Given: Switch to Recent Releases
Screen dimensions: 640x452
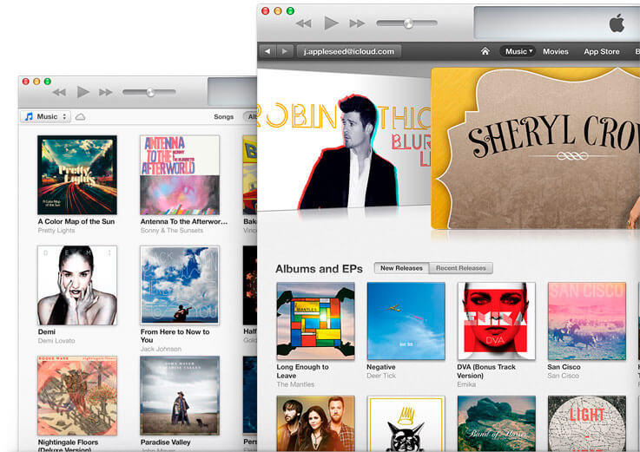Looking at the screenshot, I should (x=461, y=268).
